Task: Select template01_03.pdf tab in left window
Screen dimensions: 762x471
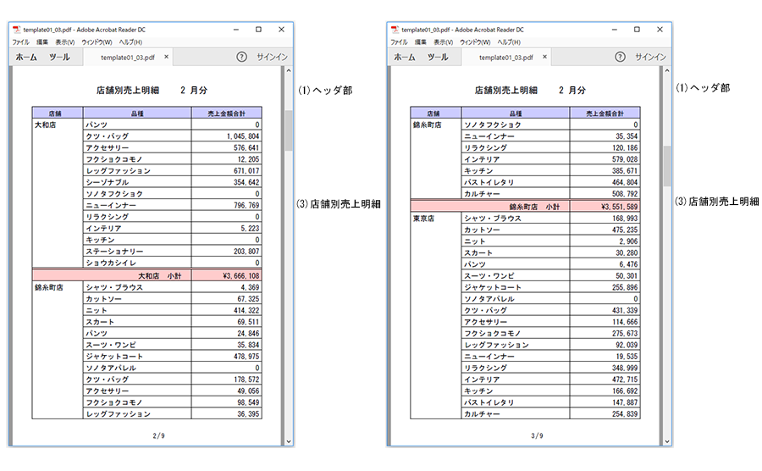Action: point(128,58)
